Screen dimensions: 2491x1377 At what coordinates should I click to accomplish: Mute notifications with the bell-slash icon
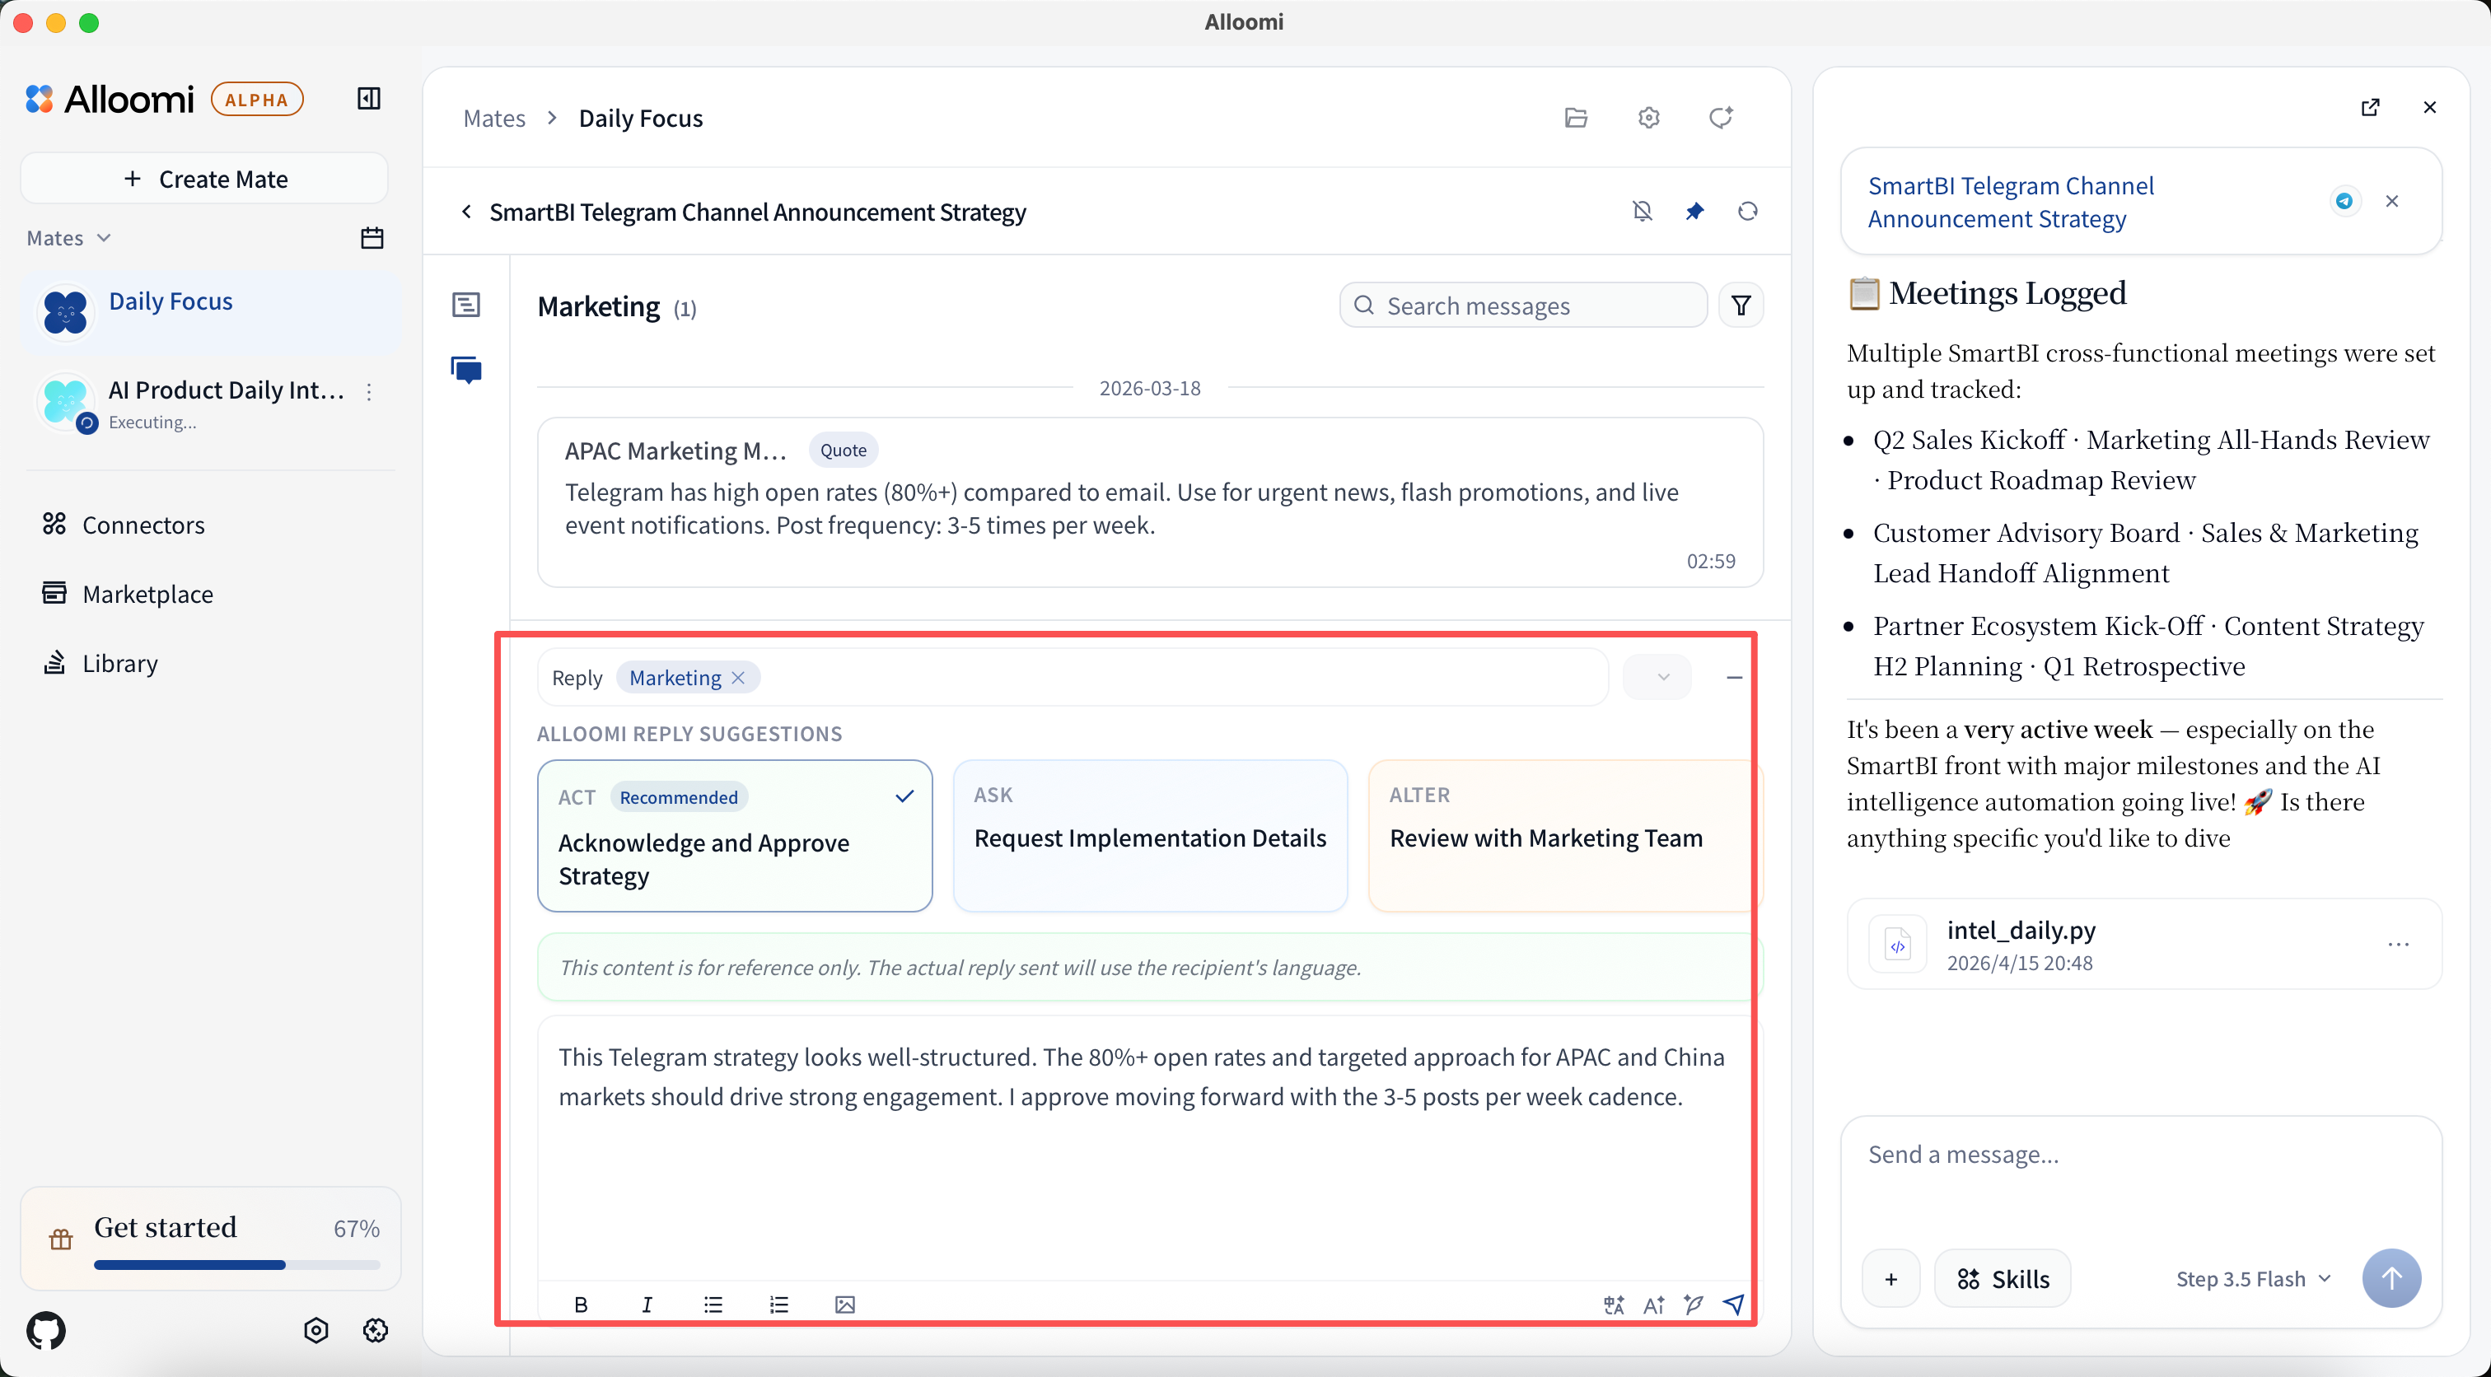coord(1642,211)
